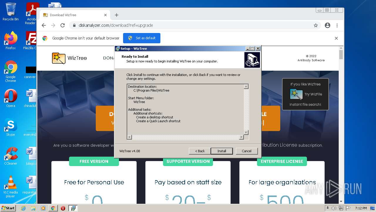Click Chrome's forward navigation arrow
This screenshot has height=212, width=376.
pos(53,25)
